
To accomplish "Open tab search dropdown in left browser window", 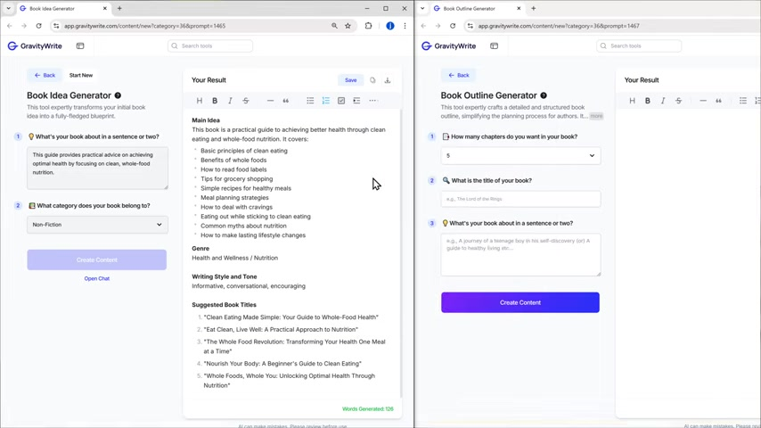I will 8,8.
